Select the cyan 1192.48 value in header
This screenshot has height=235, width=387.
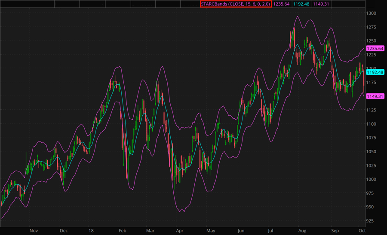coord(301,4)
